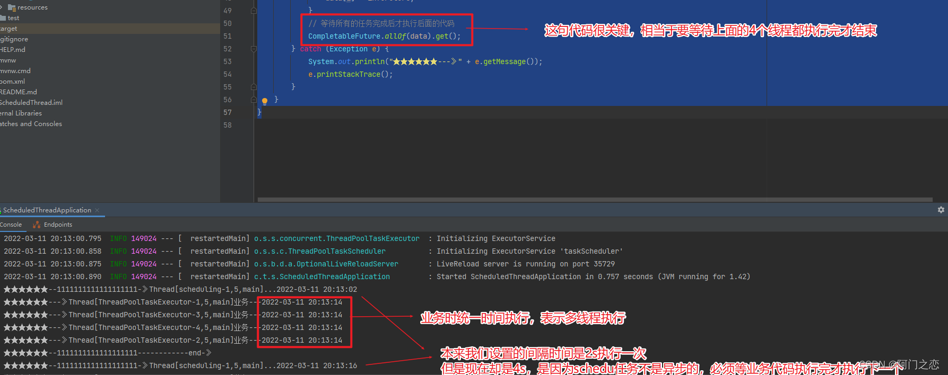Viewport: 948px width, 375px height.
Task: Click CompletableFuture.allOf(data).get() code line
Action: point(385,36)
